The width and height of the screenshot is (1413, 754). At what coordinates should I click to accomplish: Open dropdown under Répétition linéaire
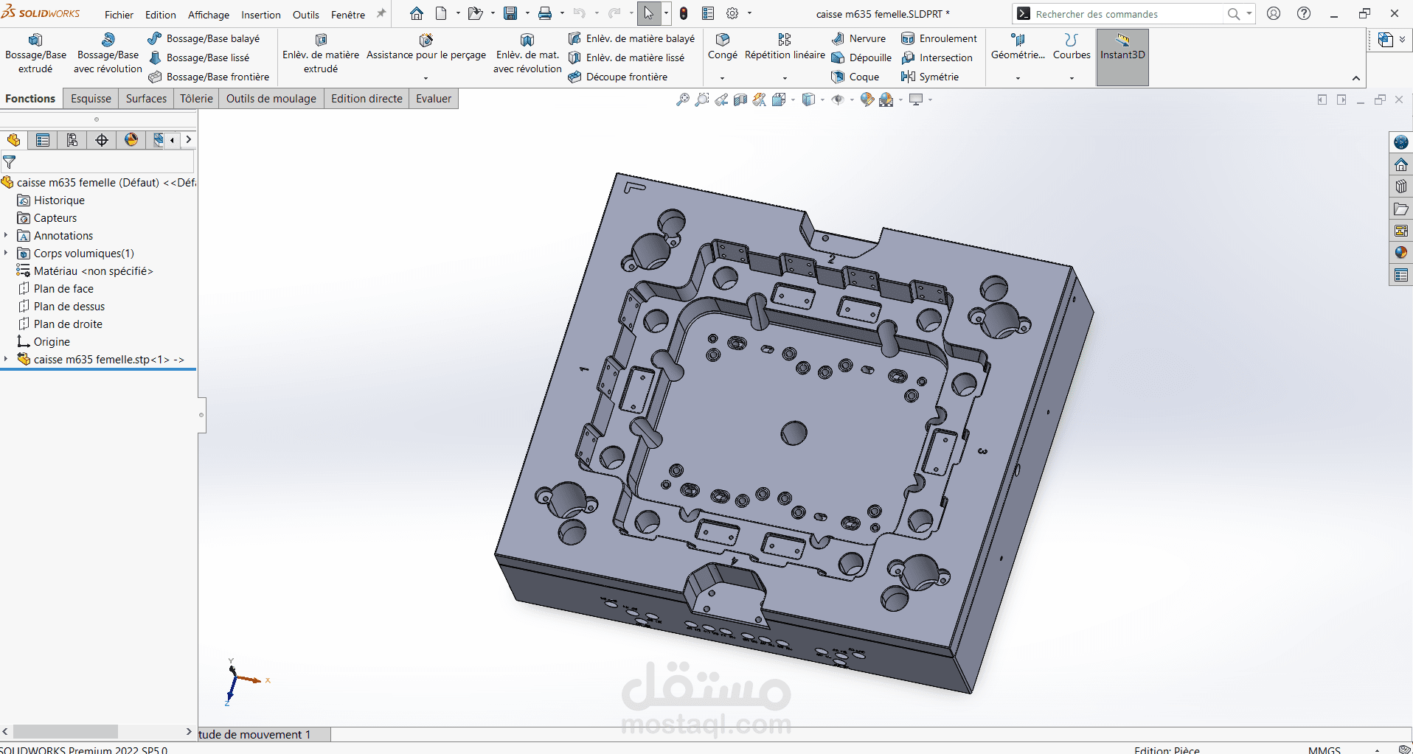(x=785, y=78)
